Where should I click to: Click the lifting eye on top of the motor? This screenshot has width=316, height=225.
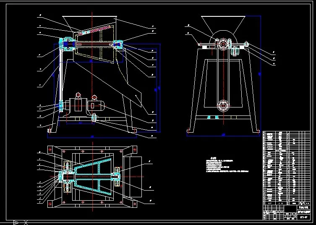(x=94, y=98)
